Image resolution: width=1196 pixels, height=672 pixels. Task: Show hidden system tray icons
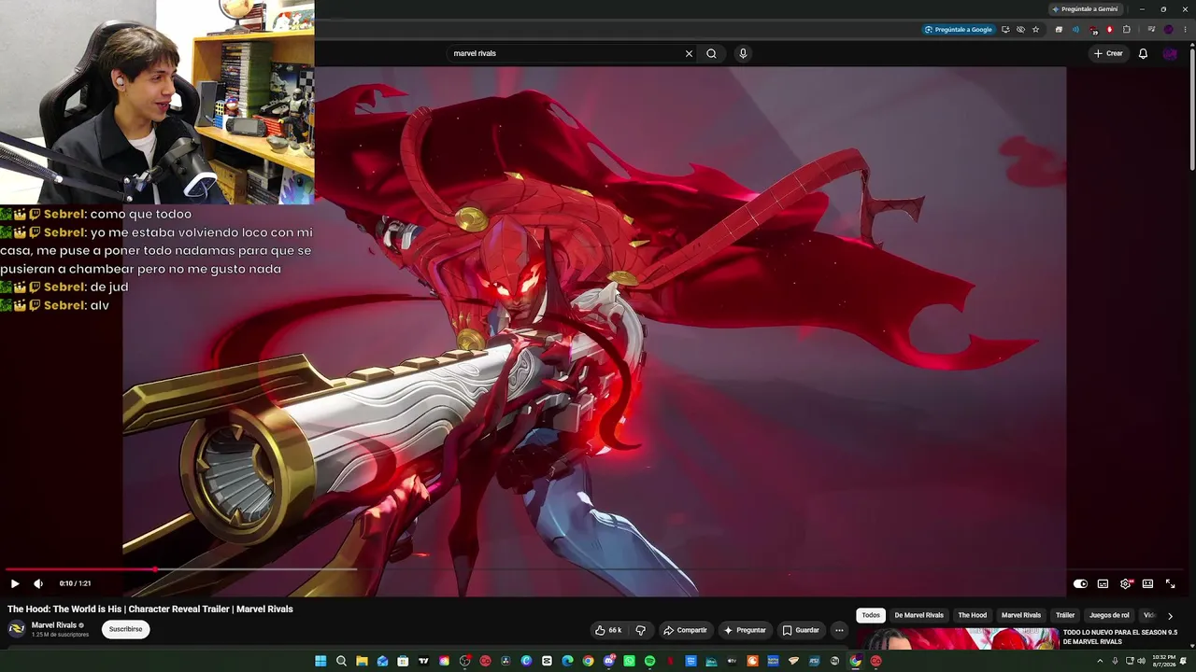[x=1100, y=661]
